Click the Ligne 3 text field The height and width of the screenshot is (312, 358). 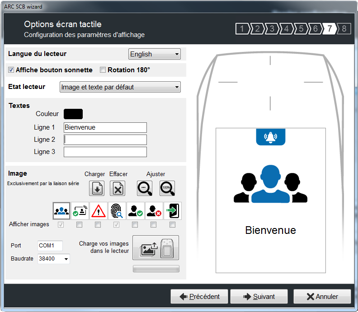coord(105,152)
